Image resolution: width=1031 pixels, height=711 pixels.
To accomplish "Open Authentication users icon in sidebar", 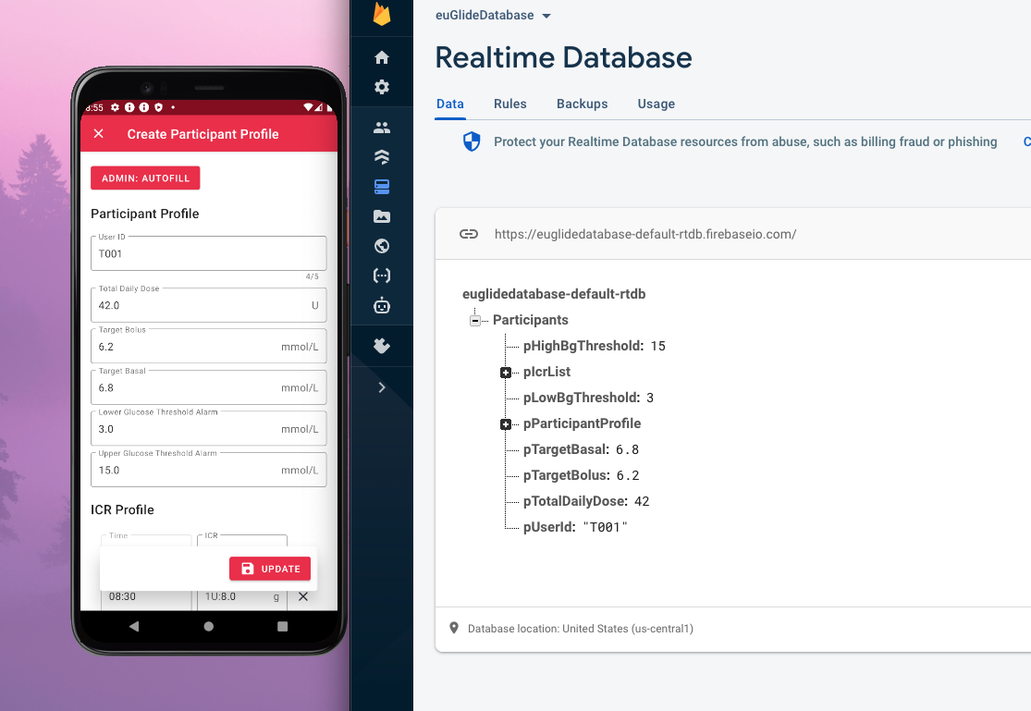I will (381, 128).
